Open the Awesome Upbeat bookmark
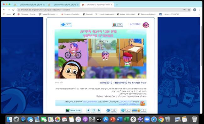 (147, 14)
